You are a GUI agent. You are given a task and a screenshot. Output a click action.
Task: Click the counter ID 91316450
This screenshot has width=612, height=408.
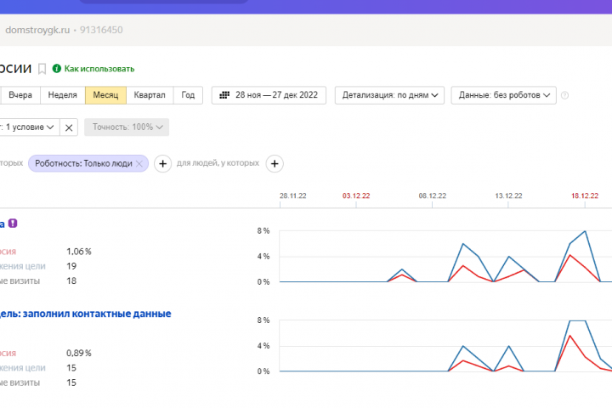tap(101, 30)
